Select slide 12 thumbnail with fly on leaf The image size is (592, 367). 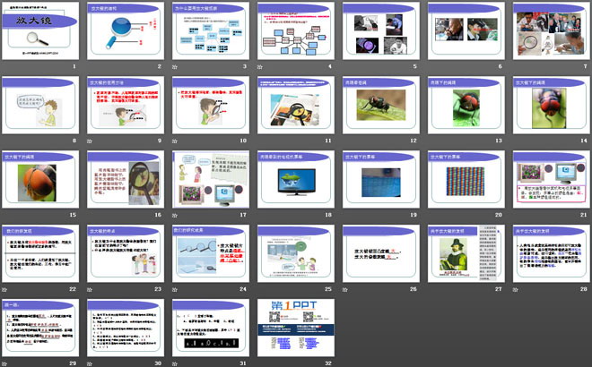point(381,105)
